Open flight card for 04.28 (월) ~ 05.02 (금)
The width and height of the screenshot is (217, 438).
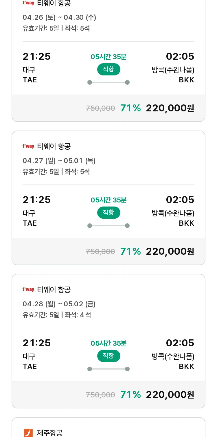click(108, 341)
